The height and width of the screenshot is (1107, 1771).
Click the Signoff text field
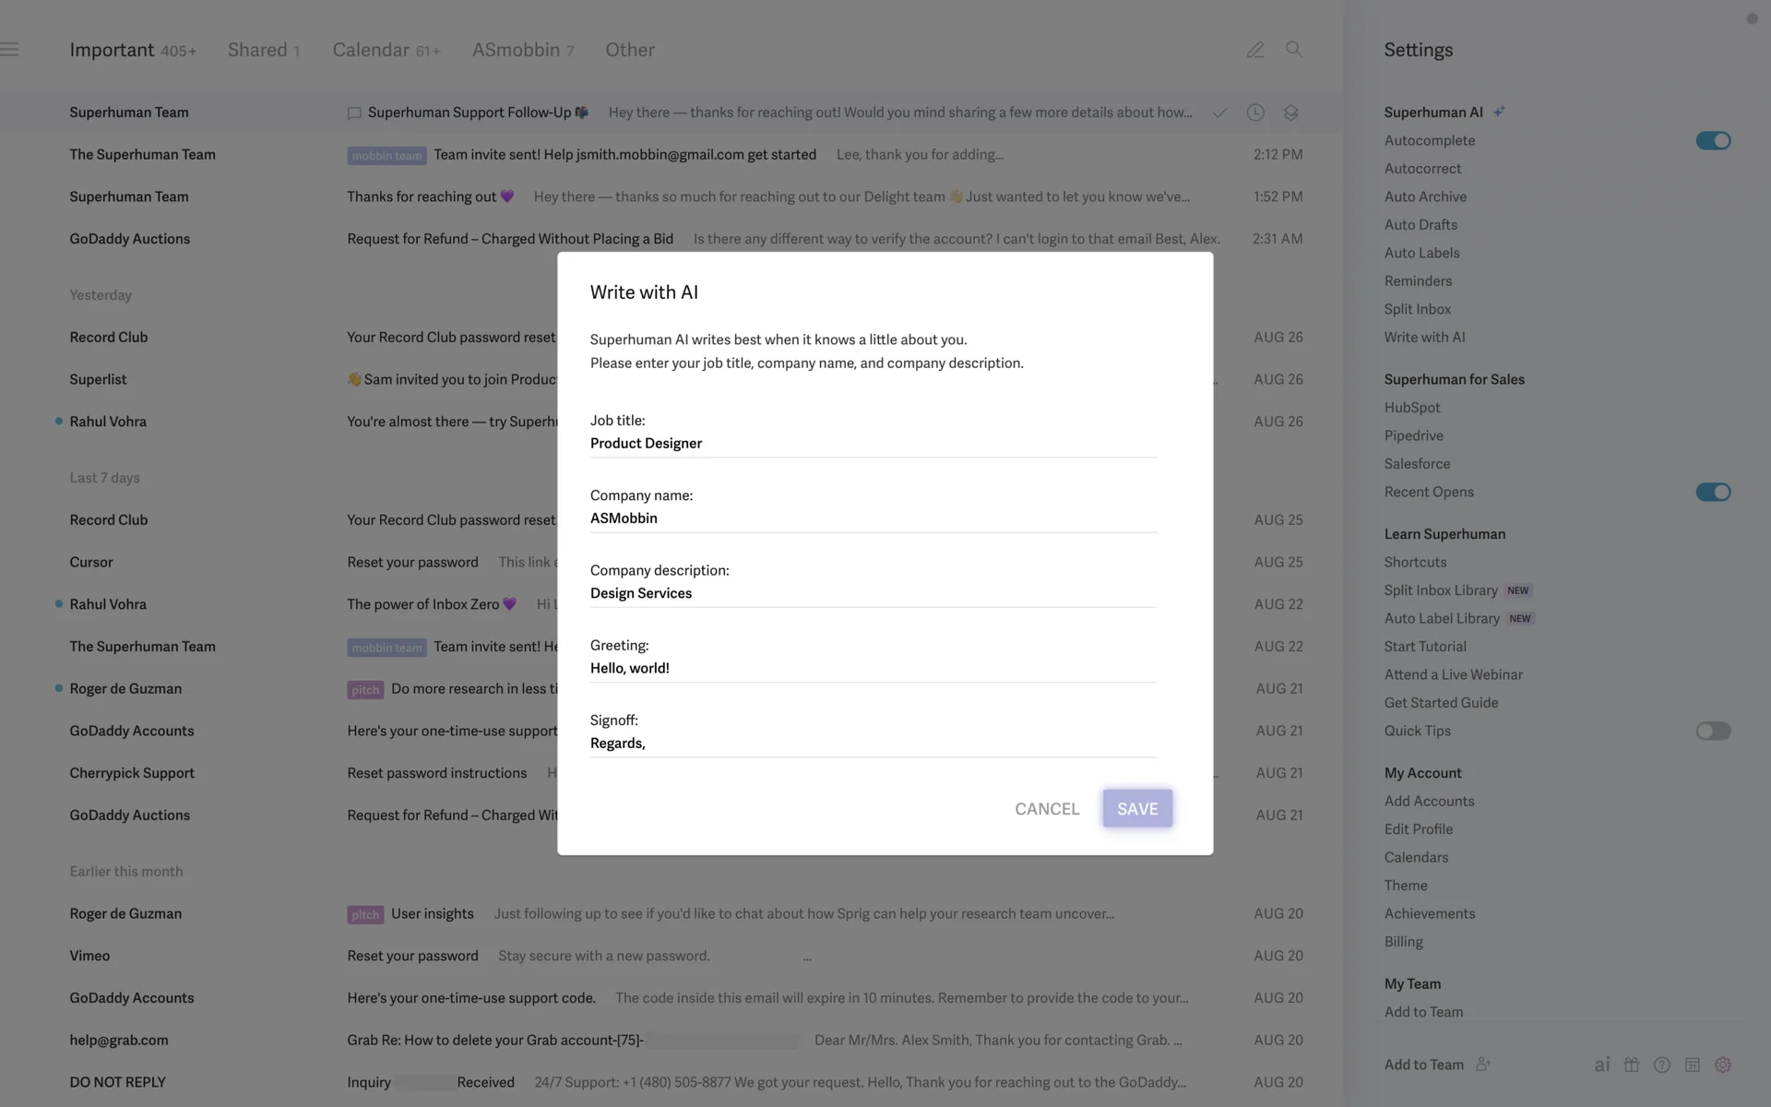(872, 744)
